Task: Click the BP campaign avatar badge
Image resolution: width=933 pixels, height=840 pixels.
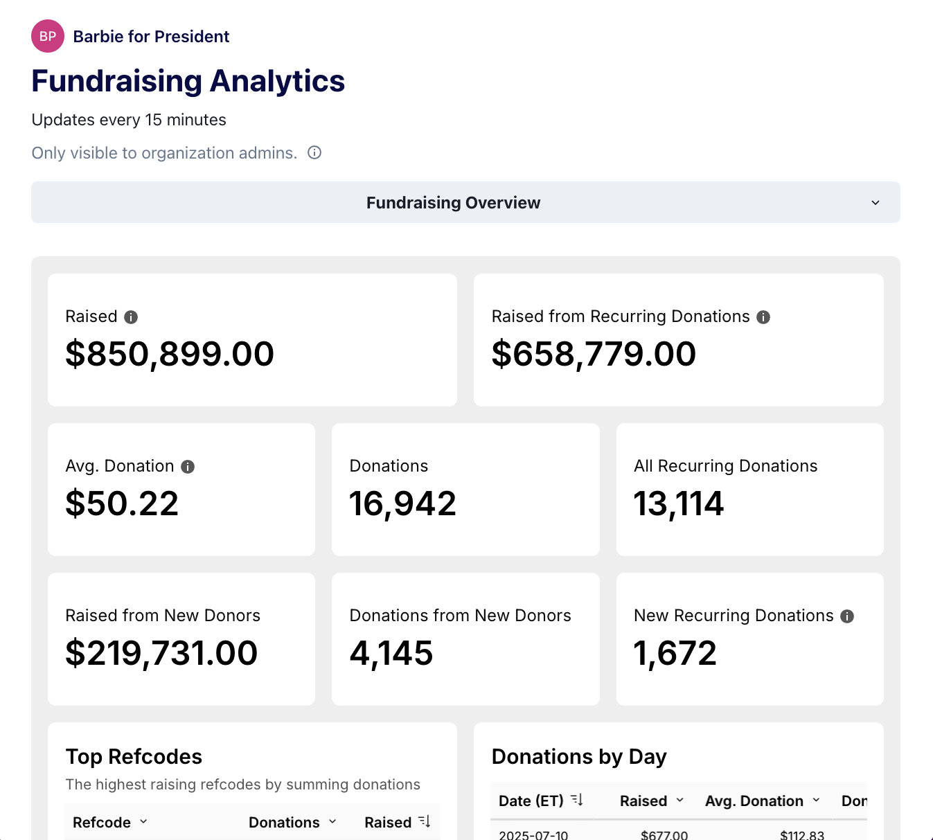Action: click(47, 36)
